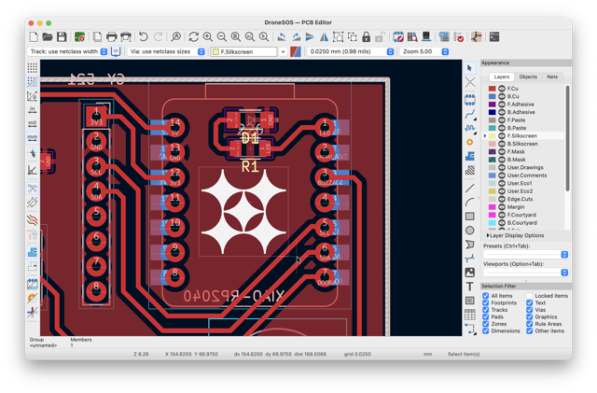Expand Layer Display Options

click(x=516, y=235)
